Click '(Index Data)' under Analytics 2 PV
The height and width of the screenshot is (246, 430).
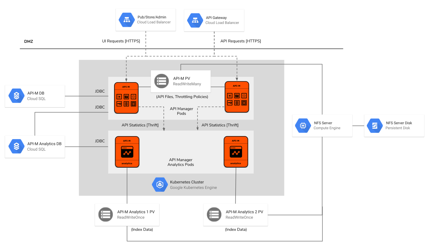click(x=236, y=230)
